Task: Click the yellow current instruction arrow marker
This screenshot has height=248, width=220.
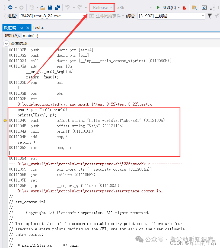Action: tap(5, 120)
